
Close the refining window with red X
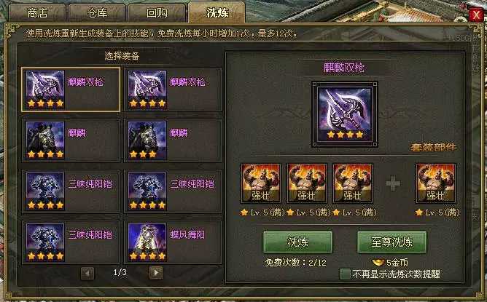476,15
